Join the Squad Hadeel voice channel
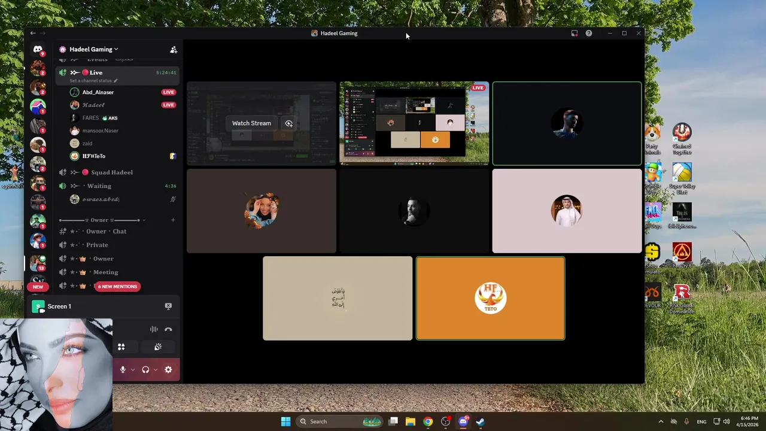This screenshot has height=431, width=766. (118, 172)
